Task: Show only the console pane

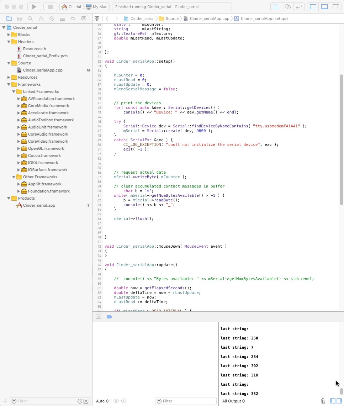Action: (339, 401)
